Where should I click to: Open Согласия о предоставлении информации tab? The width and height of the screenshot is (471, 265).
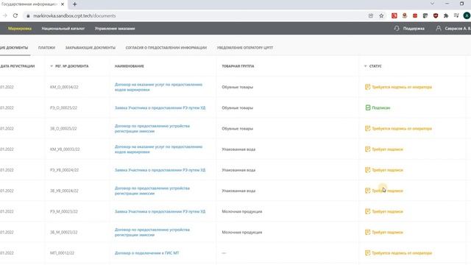pyautogui.click(x=166, y=47)
